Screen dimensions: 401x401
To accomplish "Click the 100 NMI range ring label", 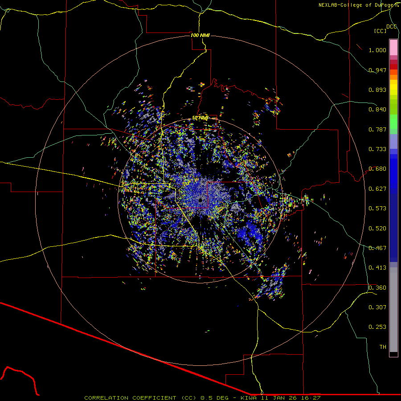I will [200, 35].
